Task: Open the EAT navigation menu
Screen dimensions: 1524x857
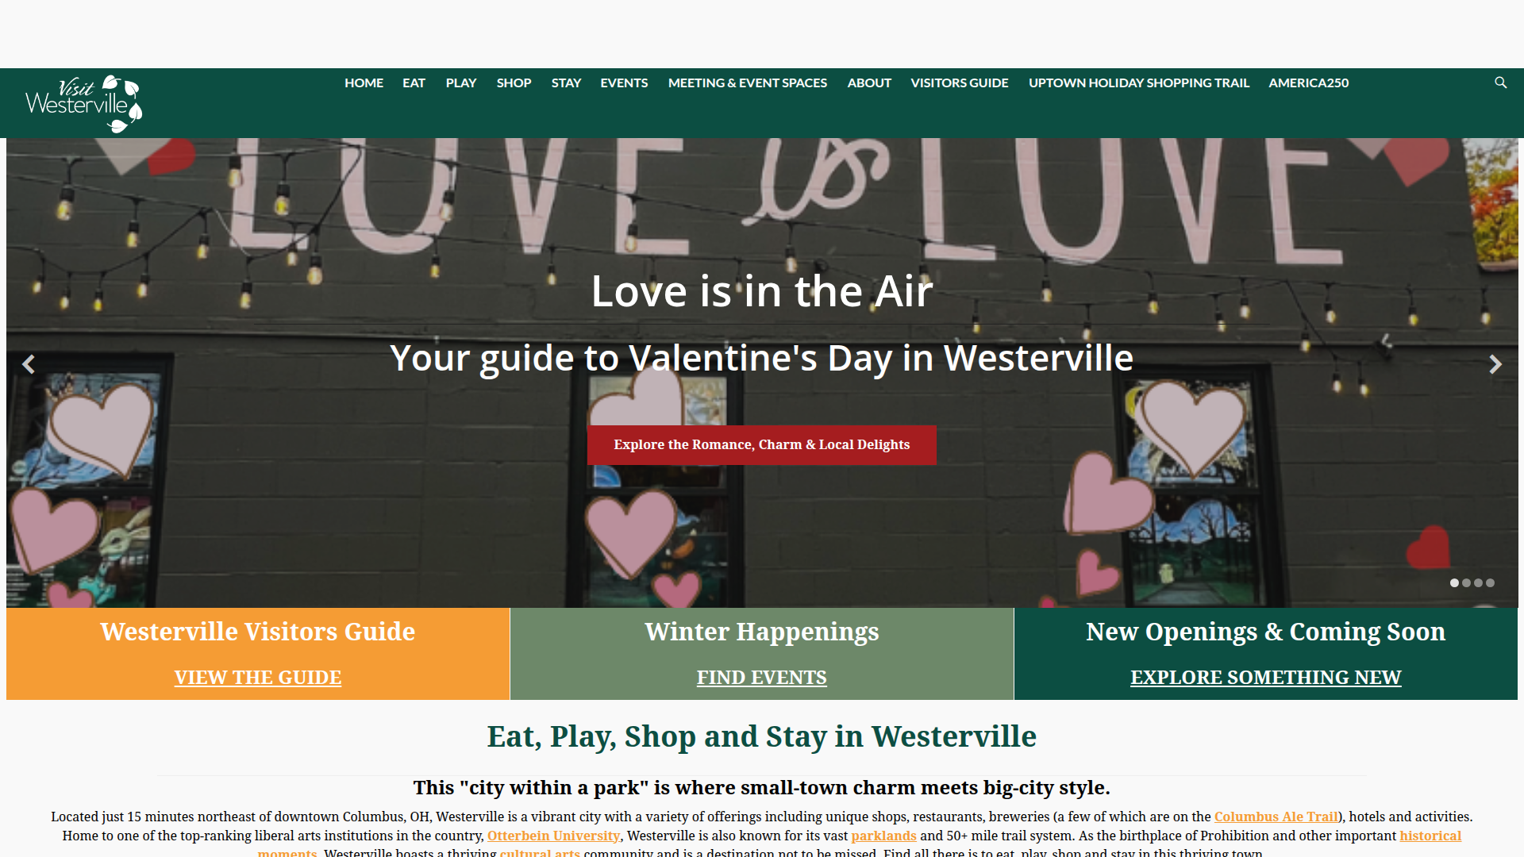Action: 414,83
